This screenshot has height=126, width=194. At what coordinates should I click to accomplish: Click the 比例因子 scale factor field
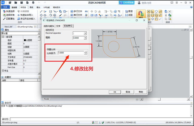tap(71, 53)
